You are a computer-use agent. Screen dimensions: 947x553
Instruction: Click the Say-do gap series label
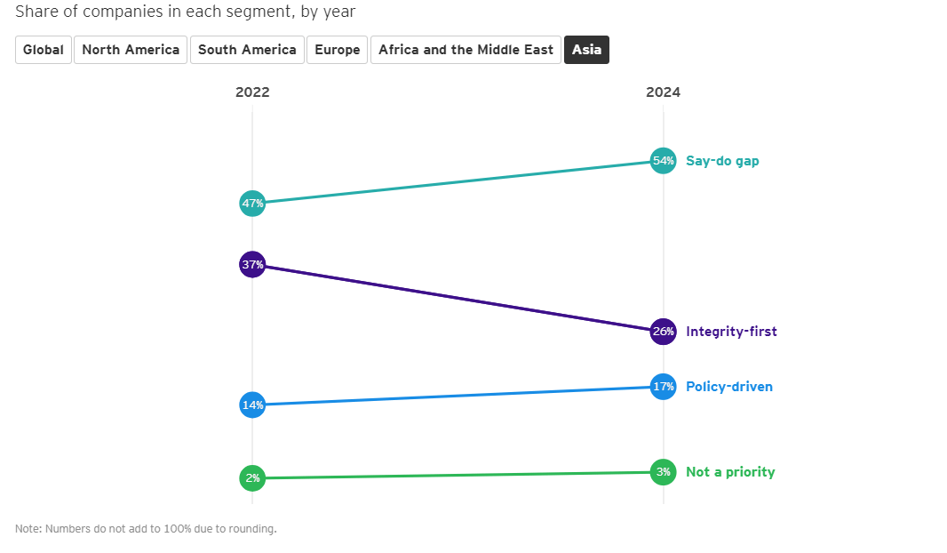[x=722, y=161]
